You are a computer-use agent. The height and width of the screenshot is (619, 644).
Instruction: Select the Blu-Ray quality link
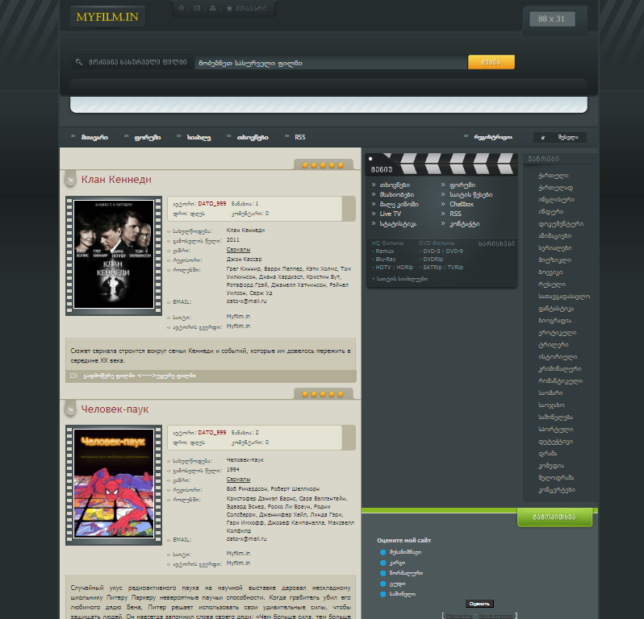[x=386, y=260]
